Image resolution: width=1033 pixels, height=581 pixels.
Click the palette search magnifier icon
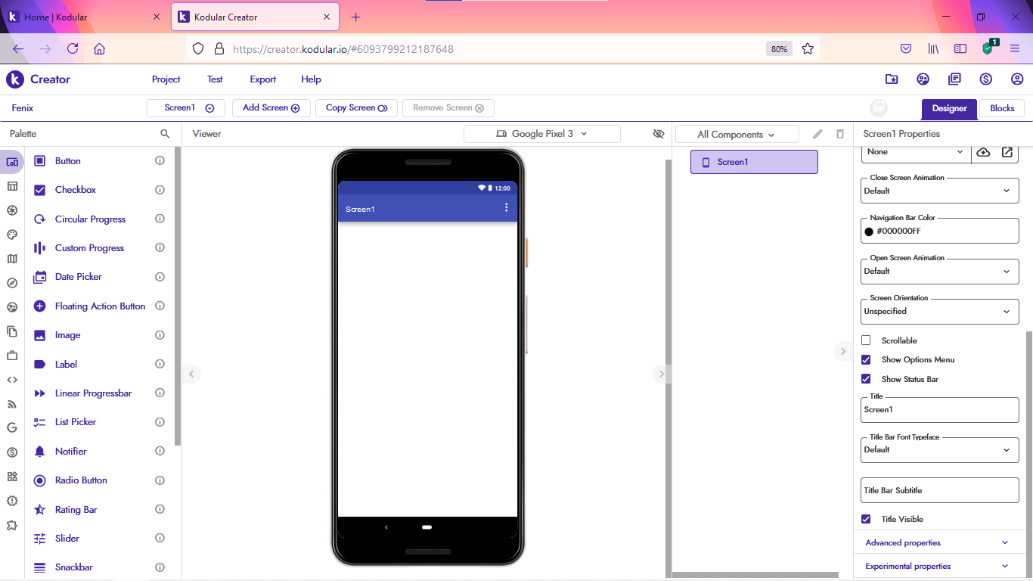(x=165, y=134)
